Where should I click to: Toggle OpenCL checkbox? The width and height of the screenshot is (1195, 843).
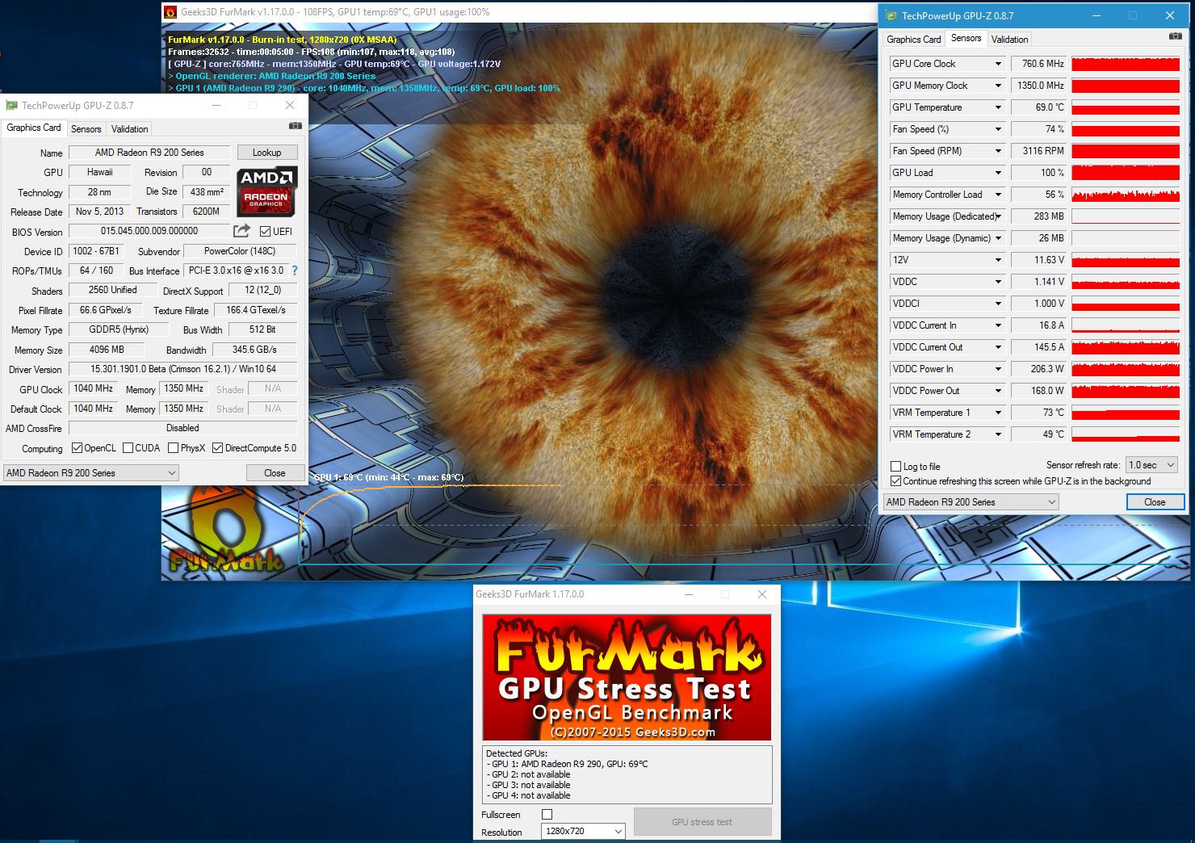(77, 448)
